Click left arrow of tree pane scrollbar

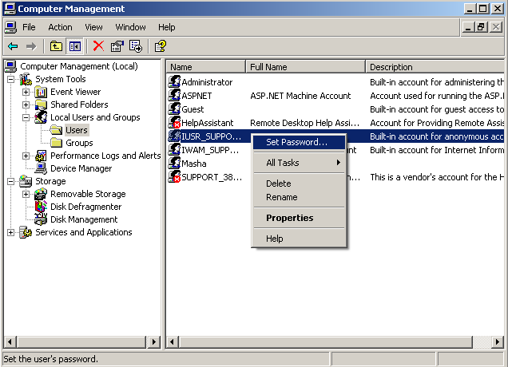(10, 341)
